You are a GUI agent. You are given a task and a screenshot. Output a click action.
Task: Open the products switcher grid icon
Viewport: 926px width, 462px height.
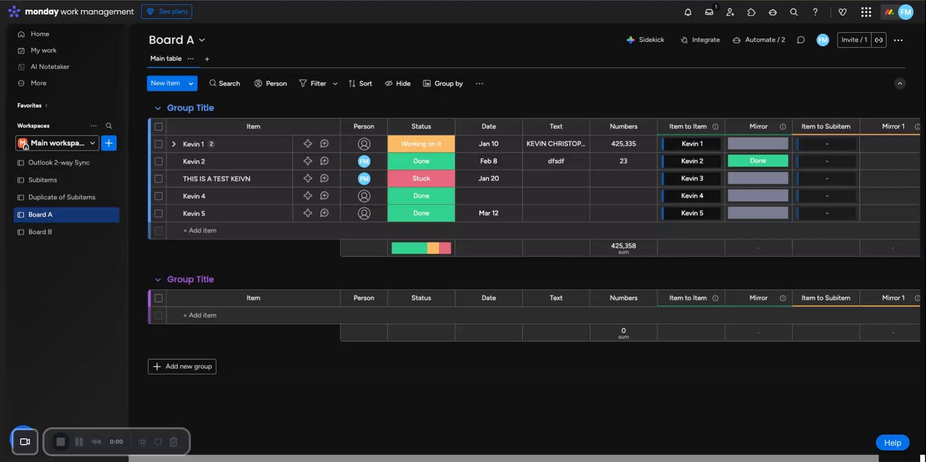[x=866, y=12]
